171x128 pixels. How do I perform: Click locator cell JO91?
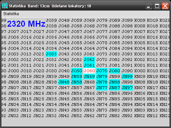coord(127,65)
